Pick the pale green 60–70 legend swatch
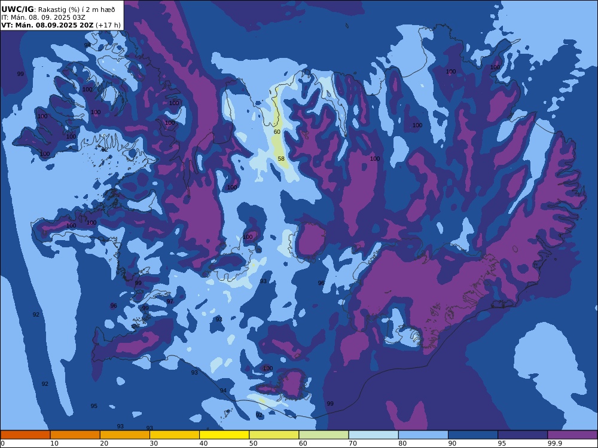Viewport: 598px width, 448px height. pos(324,435)
